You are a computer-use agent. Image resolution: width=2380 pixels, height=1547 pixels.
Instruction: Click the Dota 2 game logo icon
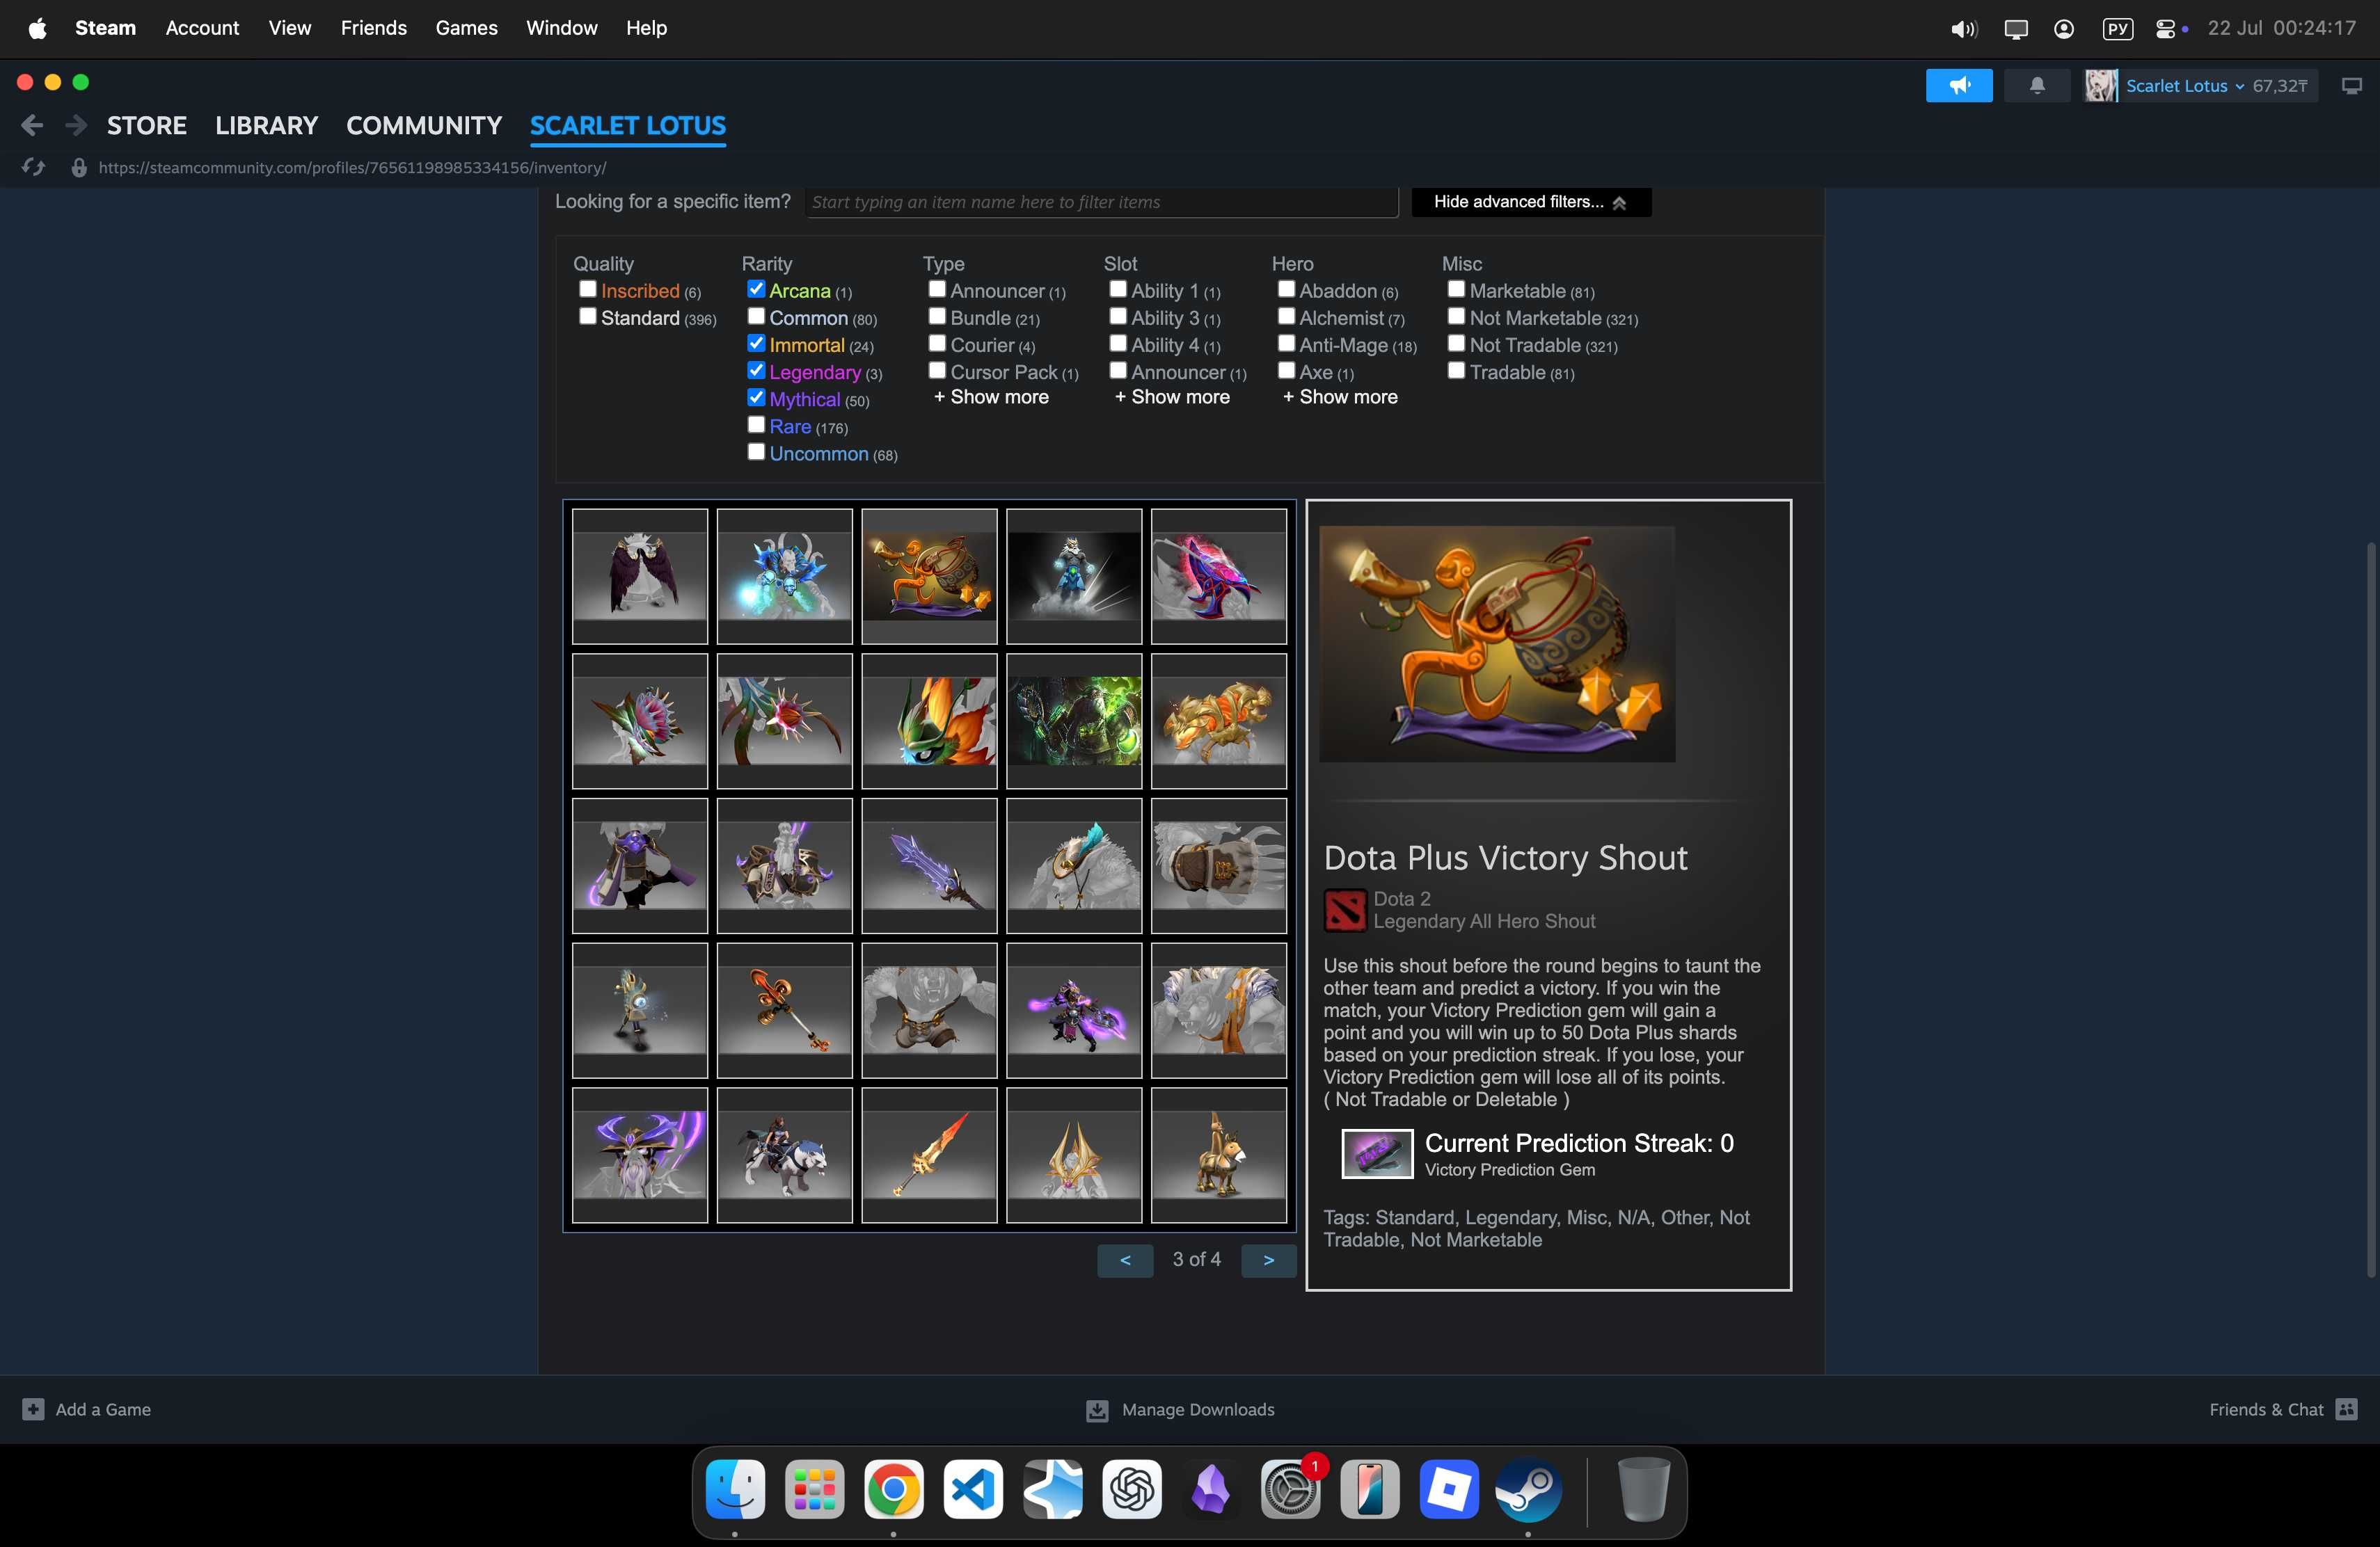(1344, 911)
